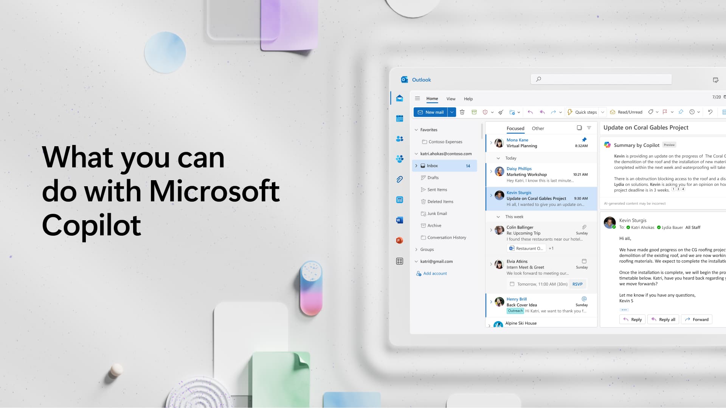The image size is (726, 408).
Task: Click the RSVP link in Elvia Atkins email
Action: [x=577, y=284]
